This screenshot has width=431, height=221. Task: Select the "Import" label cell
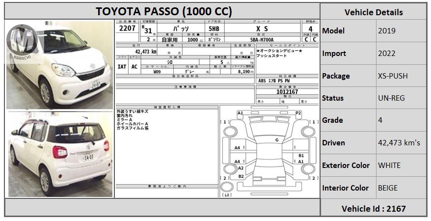coord(348,54)
